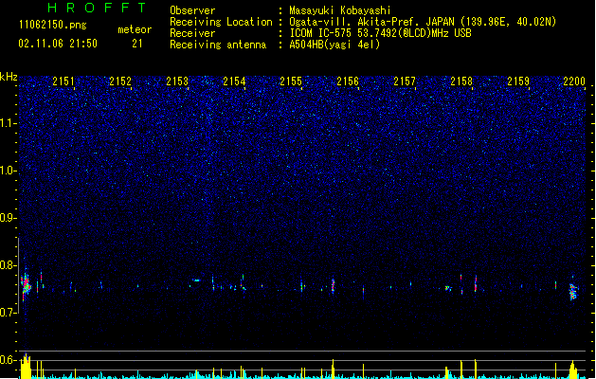Screen dimensions: 596x379
Task: Click observer name Masayuki Kobayashi
Action: pos(340,10)
